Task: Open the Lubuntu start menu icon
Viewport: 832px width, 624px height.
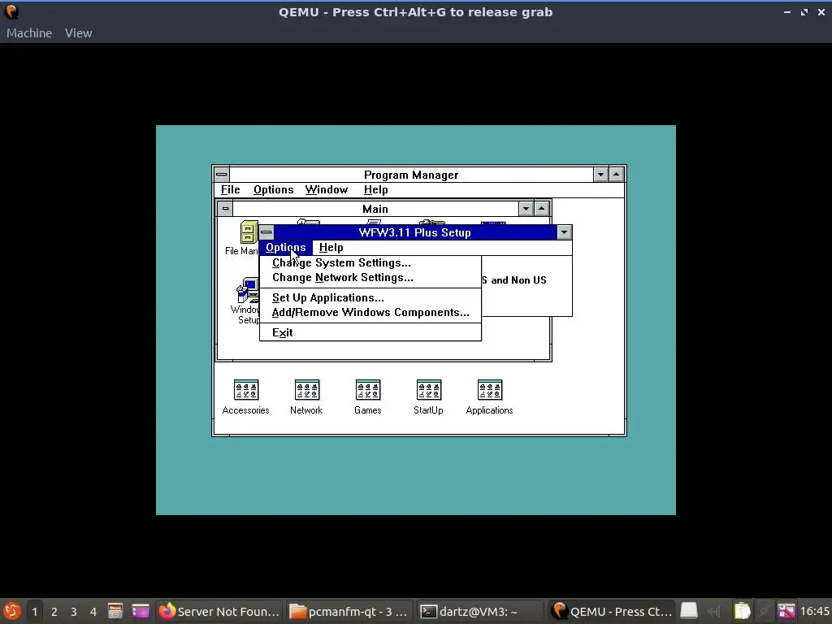Action: [11, 611]
